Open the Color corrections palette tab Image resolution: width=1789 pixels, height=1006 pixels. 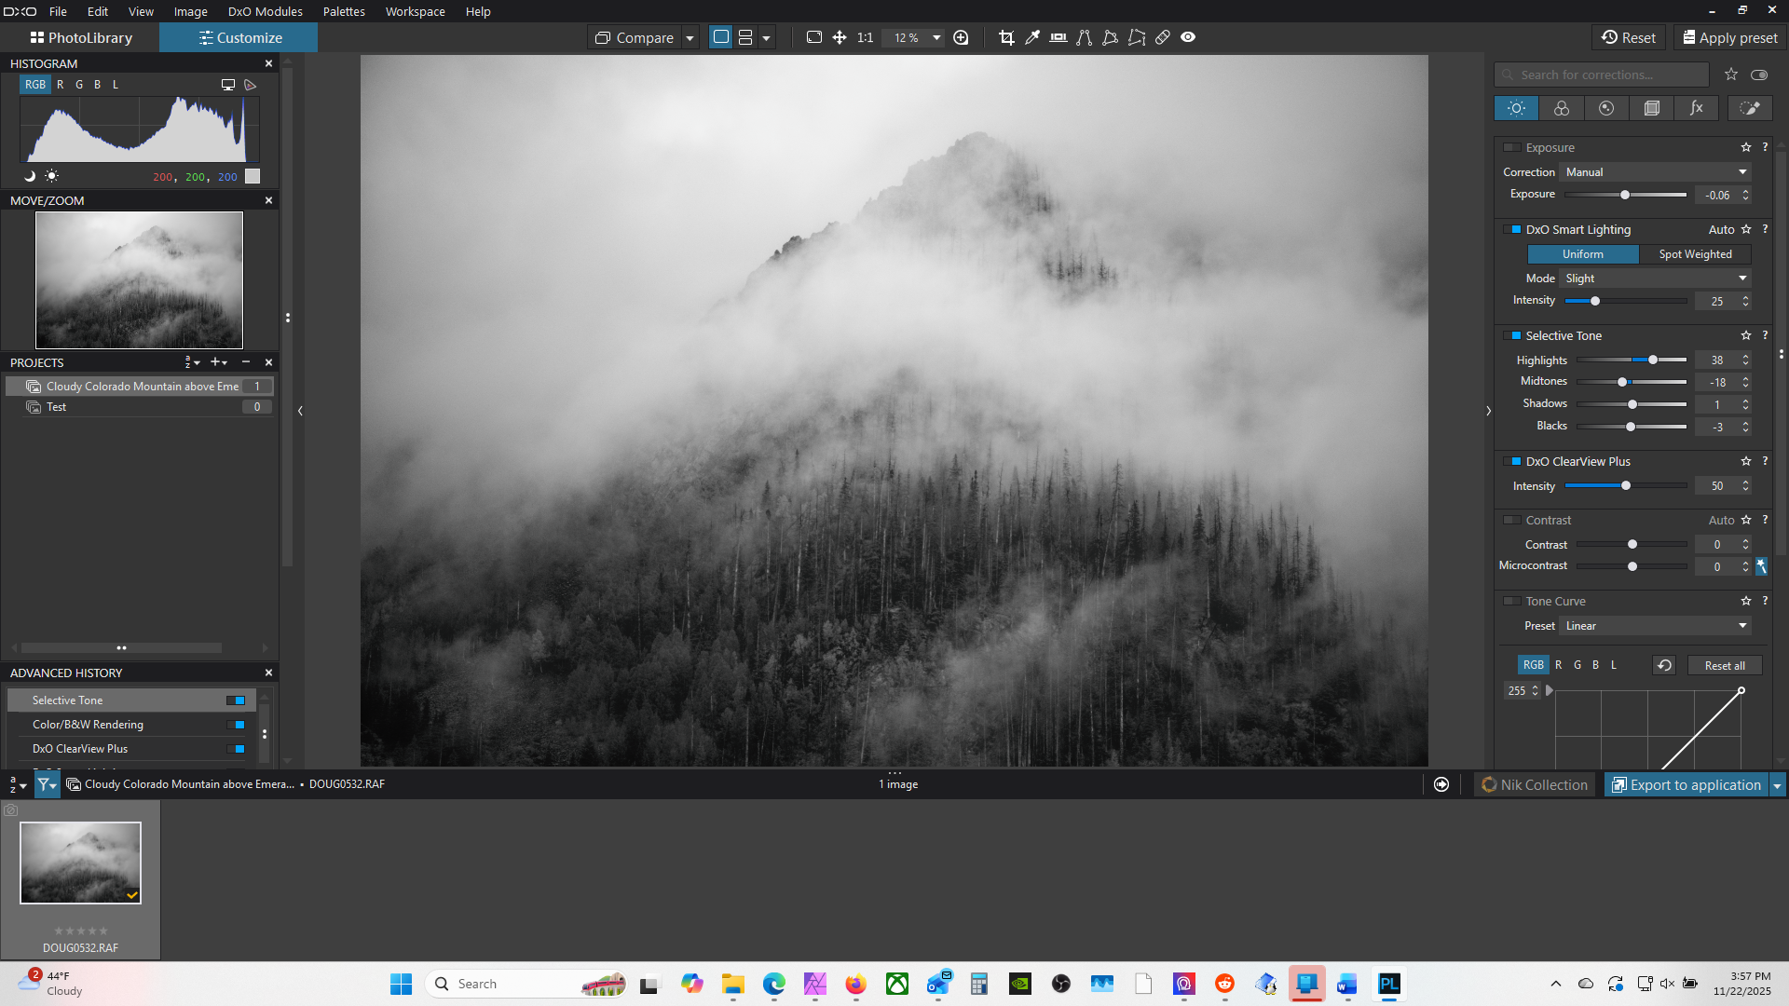(x=1562, y=108)
